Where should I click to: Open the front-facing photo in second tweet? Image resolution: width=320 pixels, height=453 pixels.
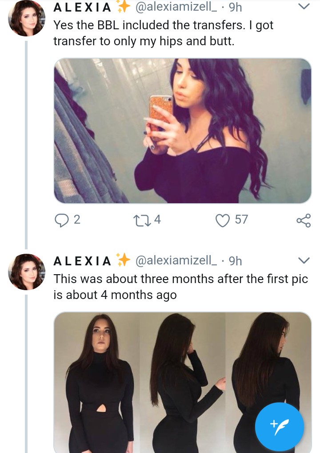pyautogui.click(x=97, y=382)
